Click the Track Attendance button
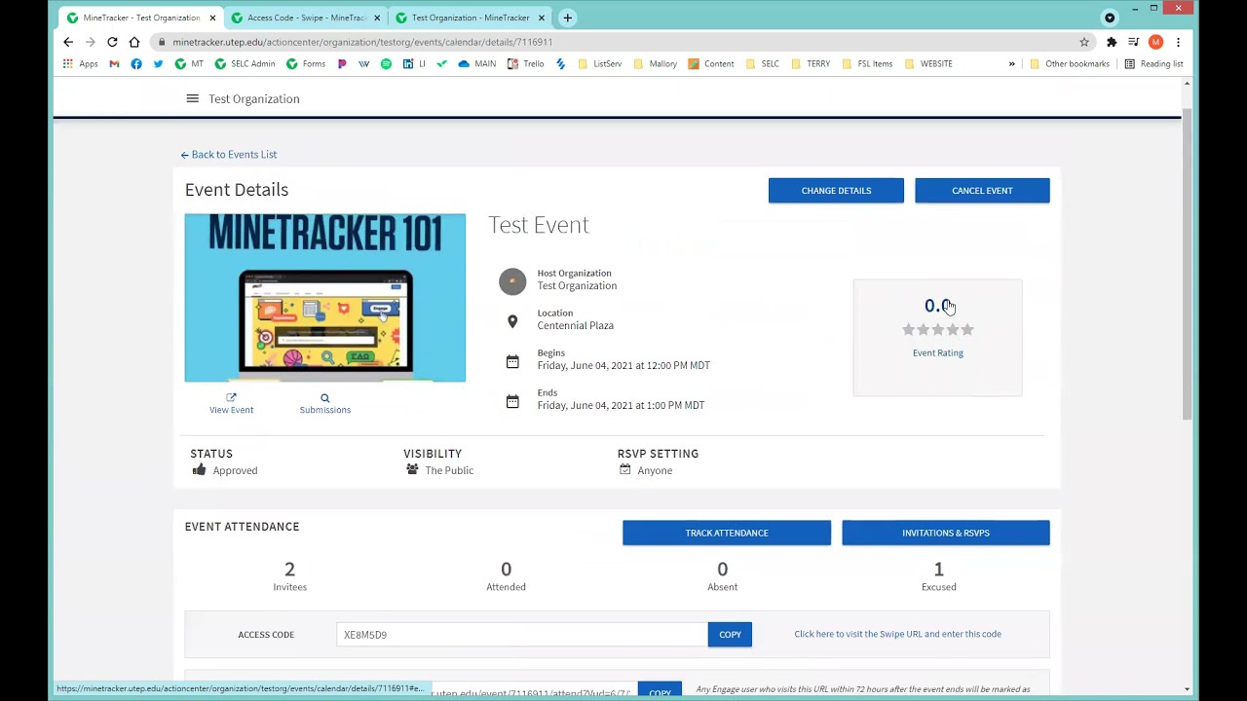Image resolution: width=1247 pixels, height=701 pixels. tap(727, 533)
